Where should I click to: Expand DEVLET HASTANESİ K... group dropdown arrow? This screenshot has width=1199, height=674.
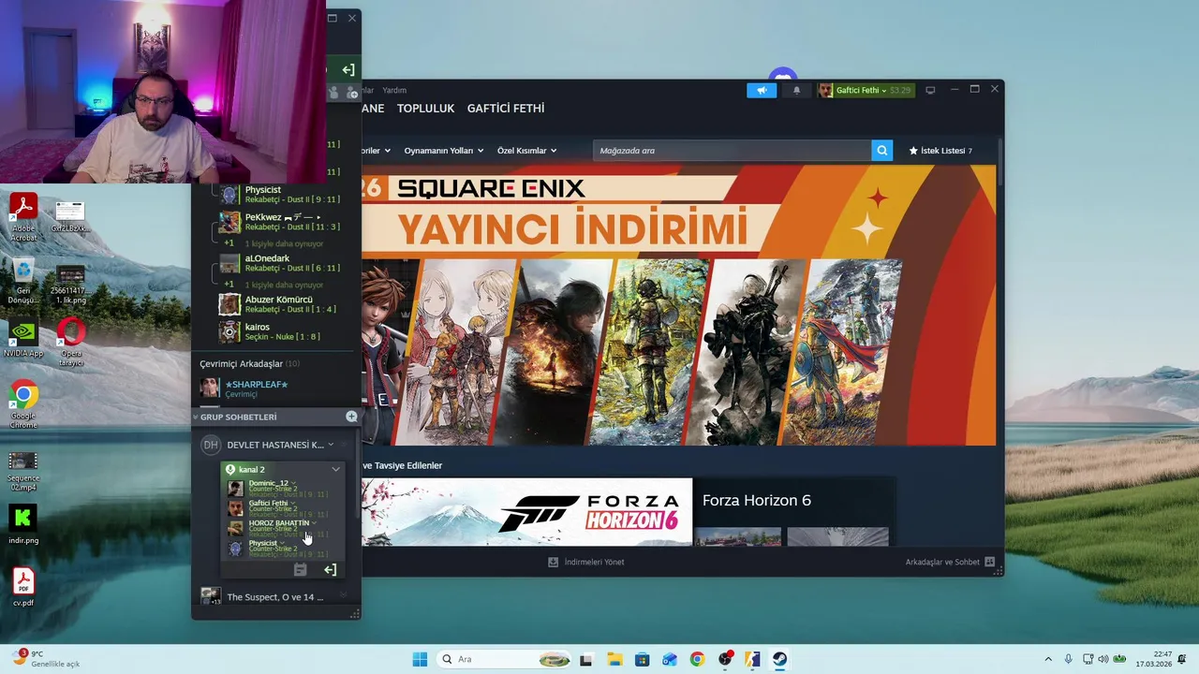tap(331, 445)
